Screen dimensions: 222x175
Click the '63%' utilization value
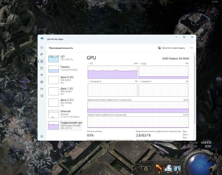90,135
